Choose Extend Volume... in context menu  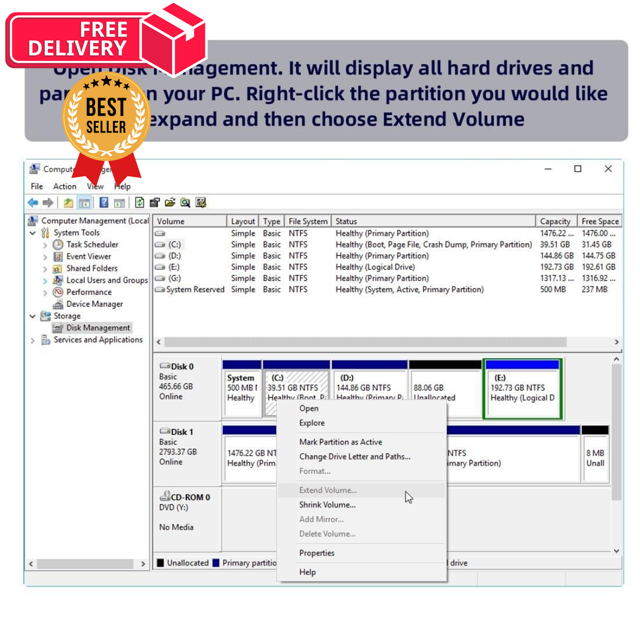(x=362, y=490)
